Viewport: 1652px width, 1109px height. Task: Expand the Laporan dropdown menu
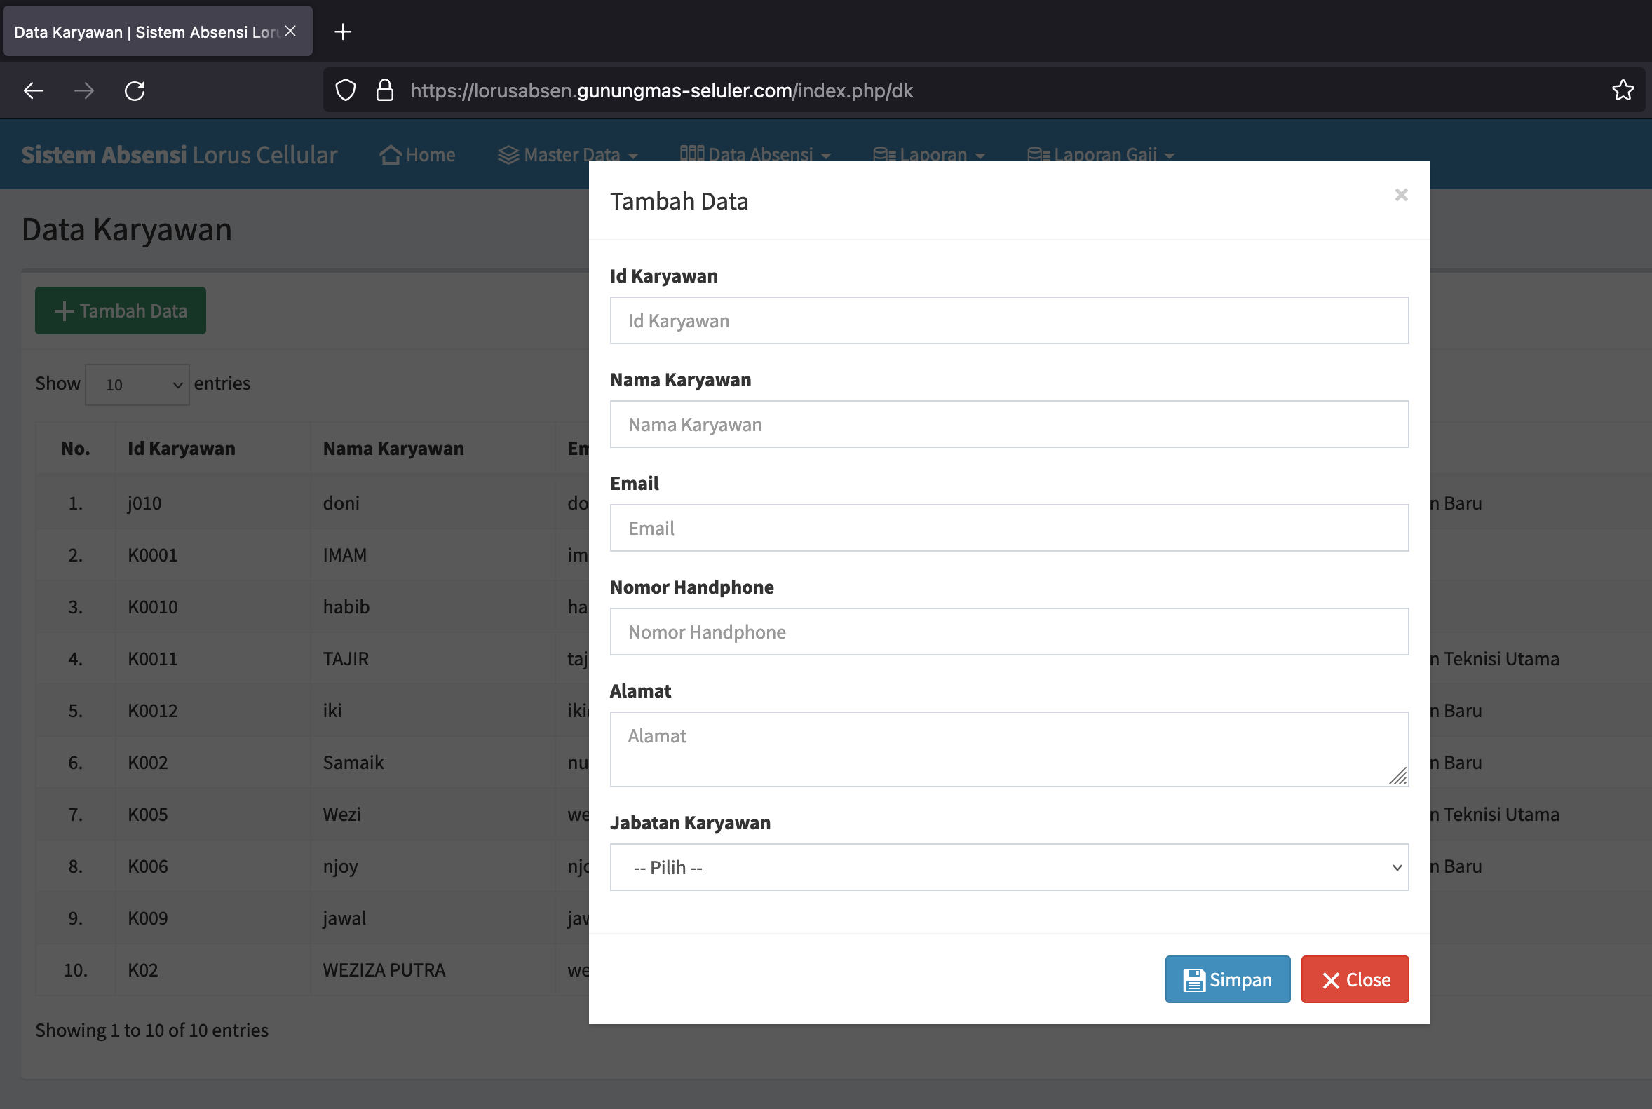coord(929,154)
